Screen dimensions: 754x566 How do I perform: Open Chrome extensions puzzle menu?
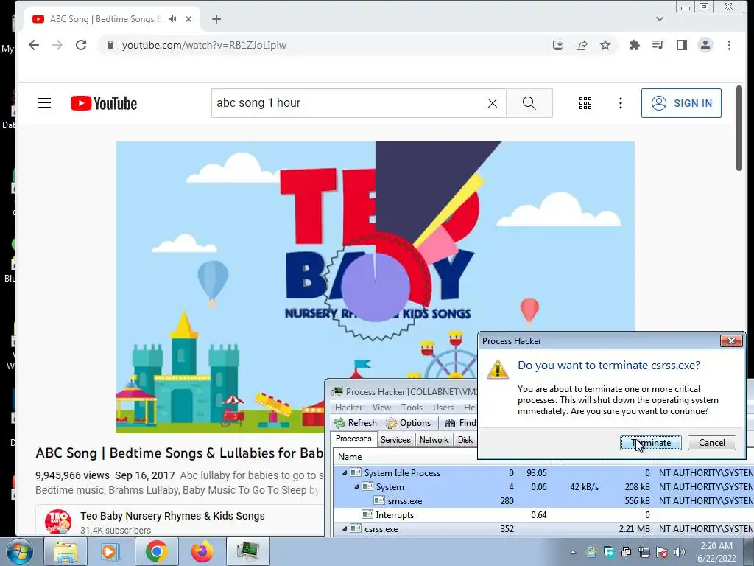pos(634,45)
